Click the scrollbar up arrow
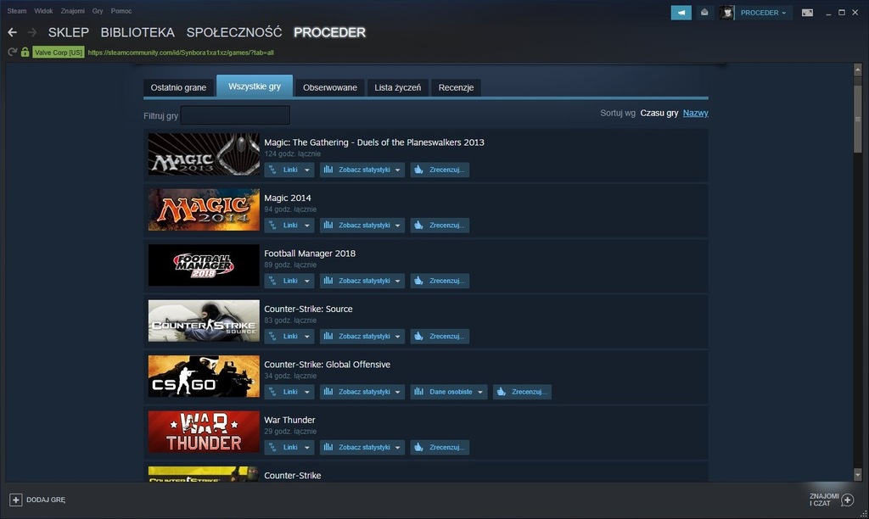The height and width of the screenshot is (519, 869). (x=857, y=70)
